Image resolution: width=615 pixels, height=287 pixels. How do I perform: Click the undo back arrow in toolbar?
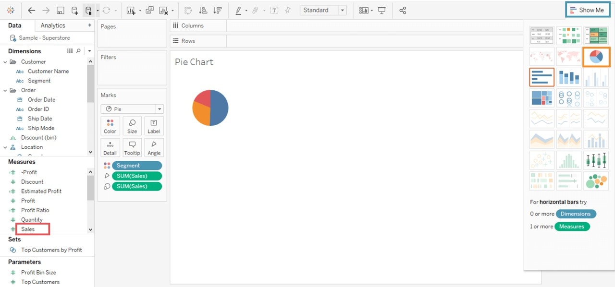31,10
